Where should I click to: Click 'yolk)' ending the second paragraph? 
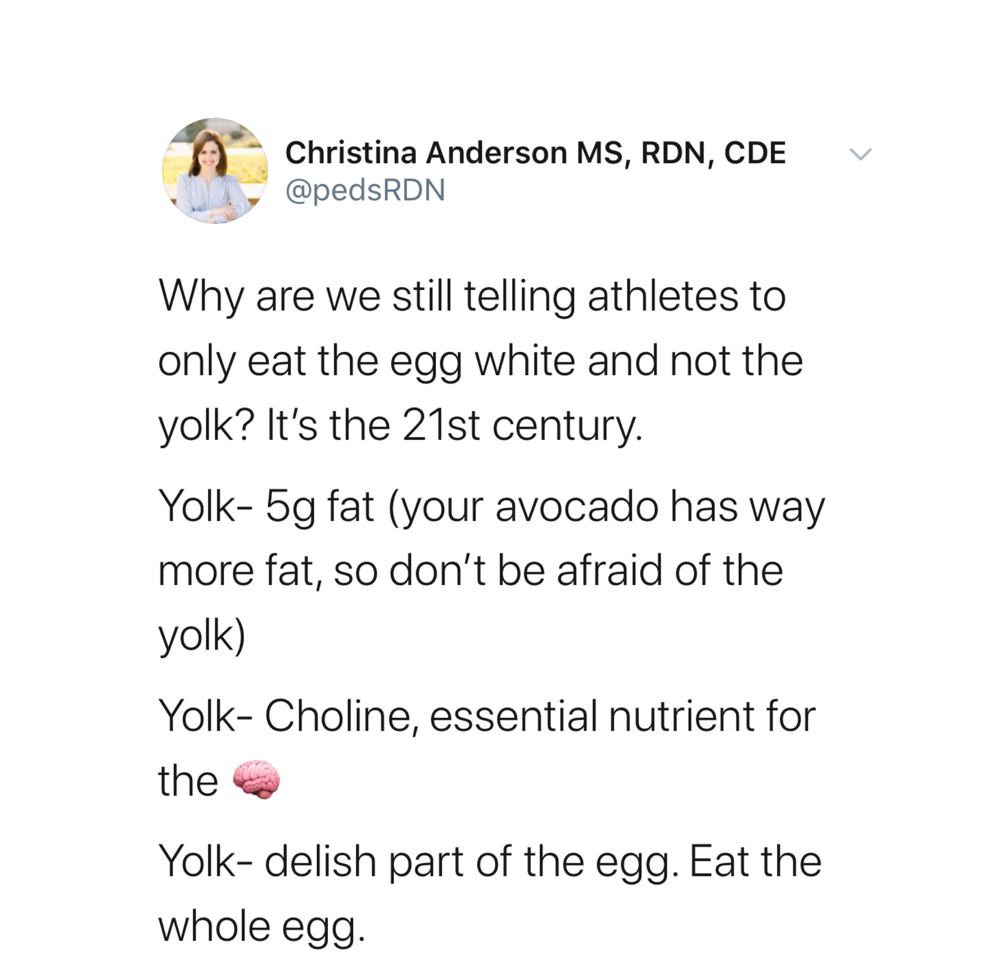click(202, 636)
